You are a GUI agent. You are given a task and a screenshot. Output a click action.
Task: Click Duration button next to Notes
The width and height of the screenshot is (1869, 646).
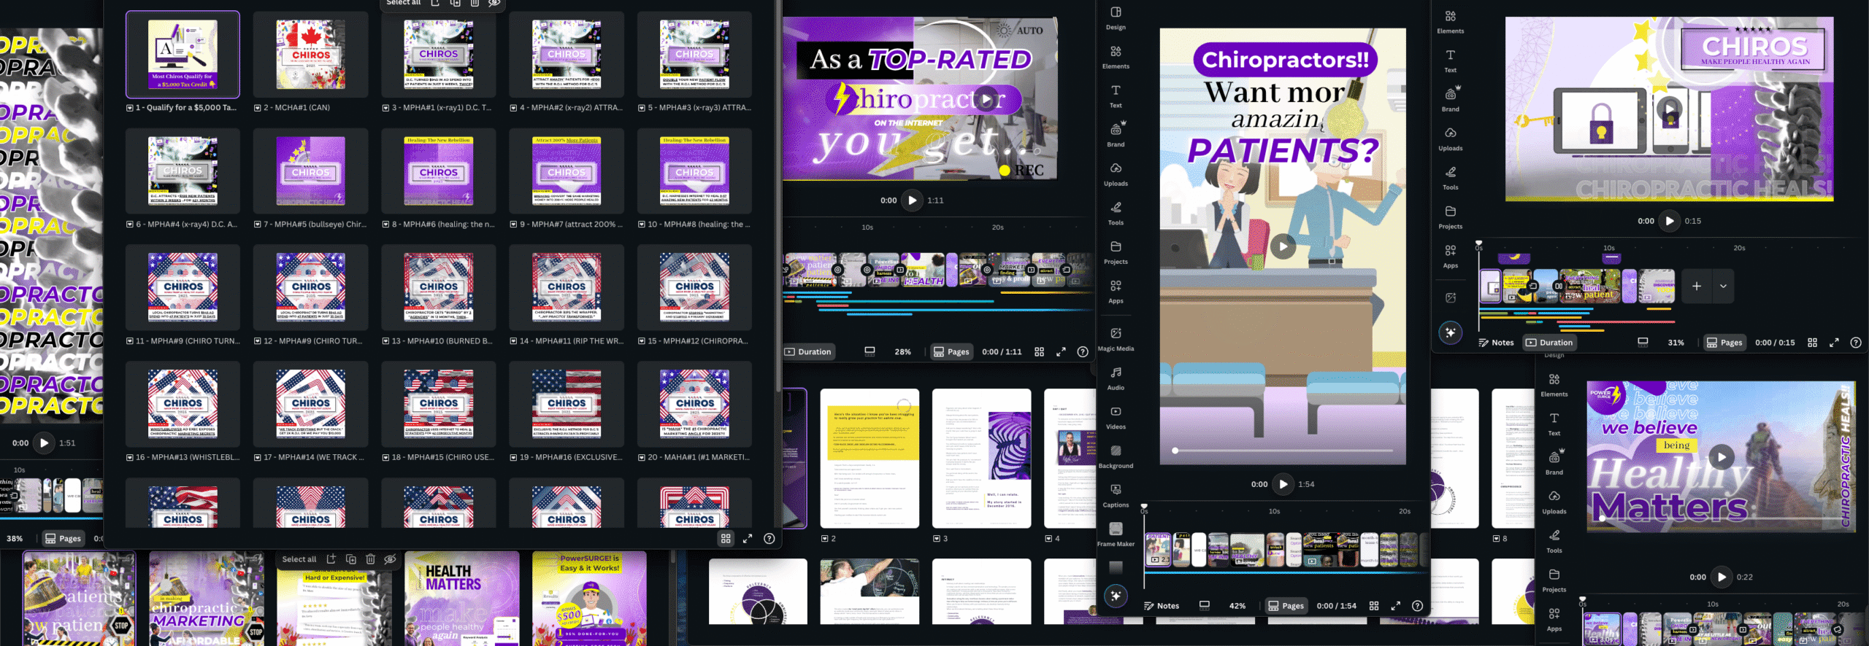point(1549,343)
